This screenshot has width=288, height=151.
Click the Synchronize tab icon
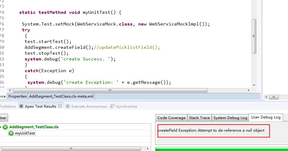(112, 106)
